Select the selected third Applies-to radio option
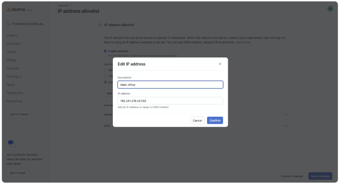Viewport: 340px width, 184px height. (105, 82)
